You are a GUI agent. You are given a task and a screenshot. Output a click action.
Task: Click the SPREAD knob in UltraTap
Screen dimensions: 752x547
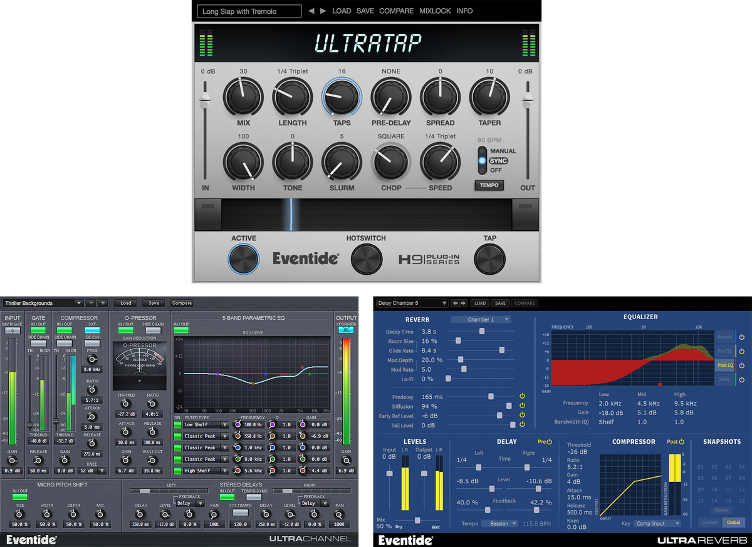(441, 98)
